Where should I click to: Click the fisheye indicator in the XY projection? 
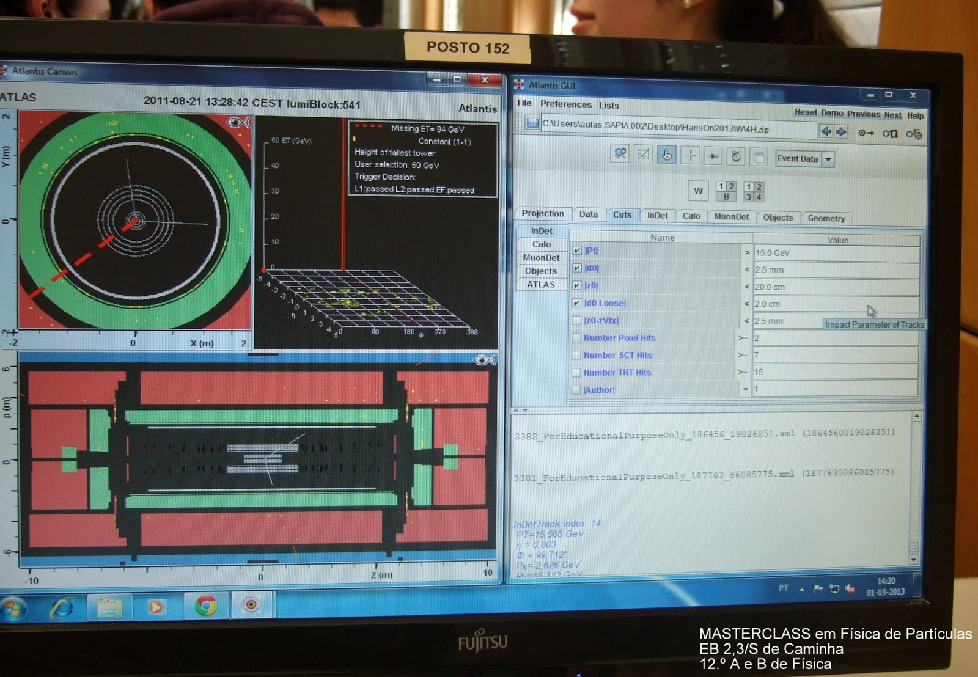point(238,123)
